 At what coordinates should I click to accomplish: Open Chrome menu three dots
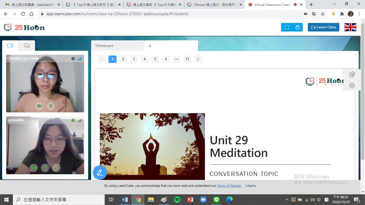(x=359, y=14)
